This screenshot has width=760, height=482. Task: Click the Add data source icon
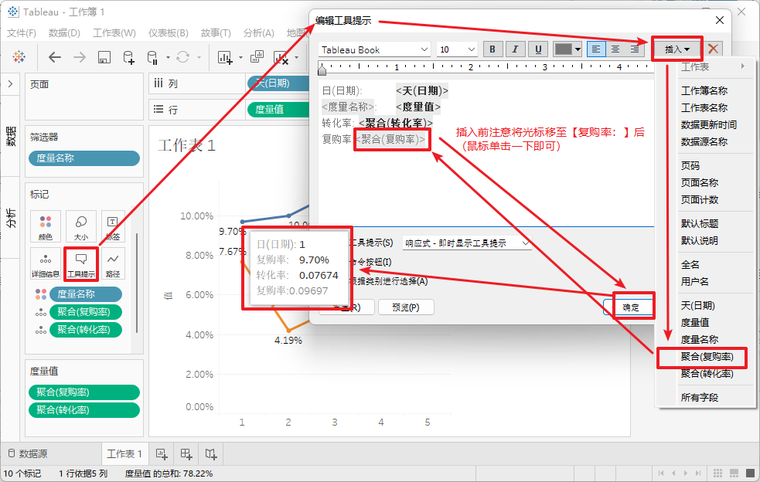(x=128, y=57)
